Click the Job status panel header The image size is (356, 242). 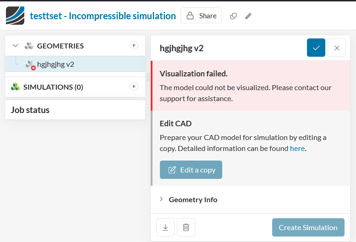30,110
